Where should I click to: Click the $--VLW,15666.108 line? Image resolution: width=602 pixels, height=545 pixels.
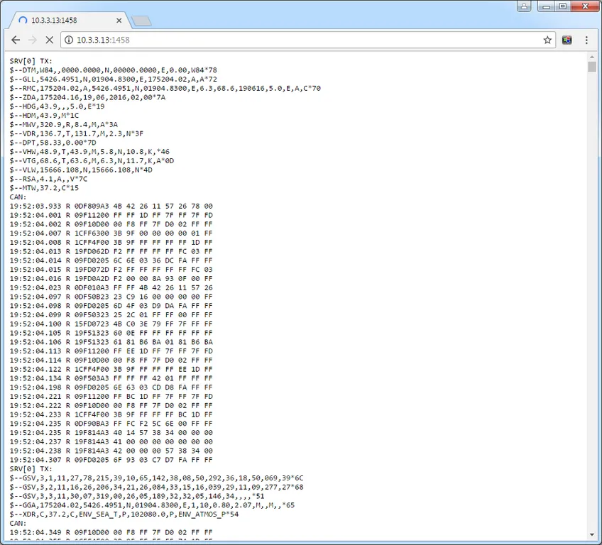tap(81, 170)
